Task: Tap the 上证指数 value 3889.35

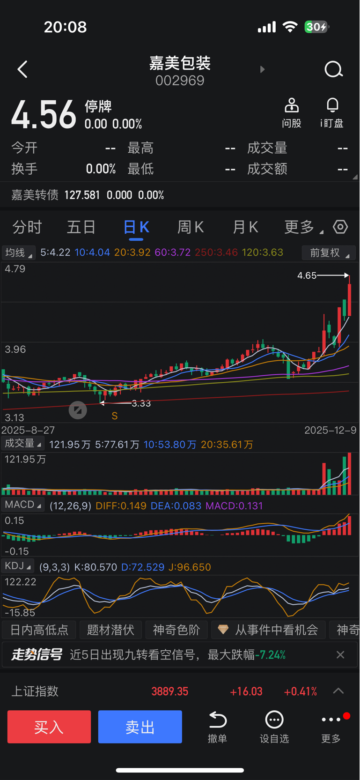Action: click(x=169, y=691)
